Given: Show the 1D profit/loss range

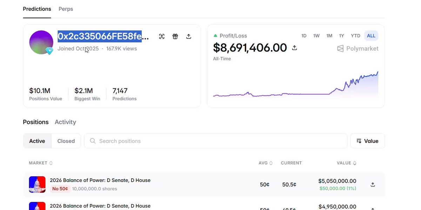Looking at the screenshot, I should point(304,36).
